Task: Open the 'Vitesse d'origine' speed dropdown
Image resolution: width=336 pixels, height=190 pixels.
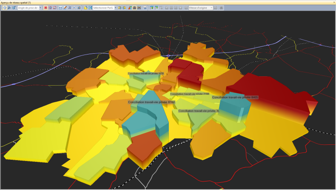Action: (211, 8)
